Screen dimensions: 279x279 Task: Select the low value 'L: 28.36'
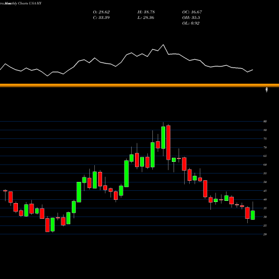click(x=146, y=17)
